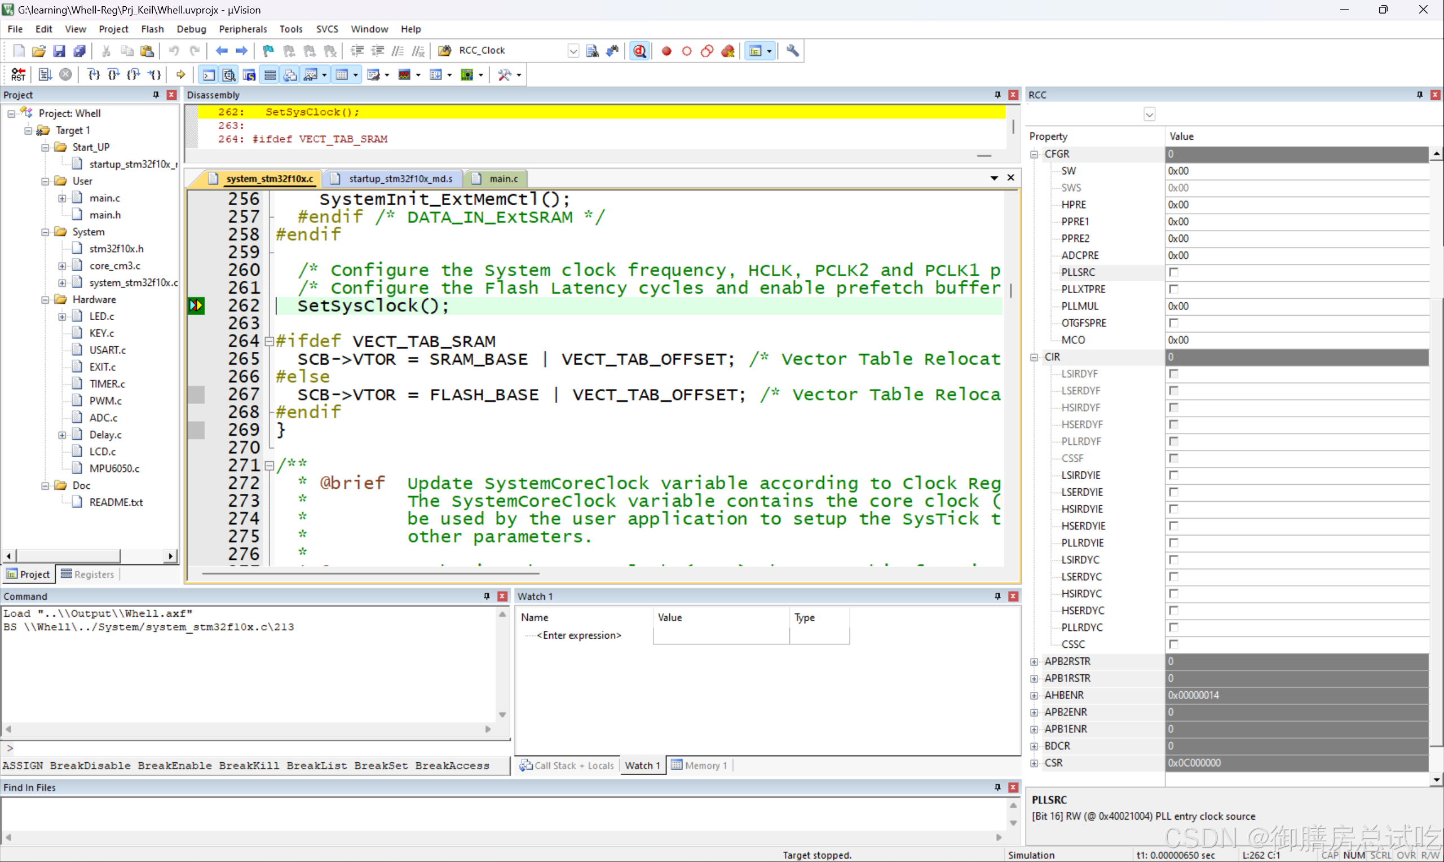Click the Step Over icon

[114, 74]
